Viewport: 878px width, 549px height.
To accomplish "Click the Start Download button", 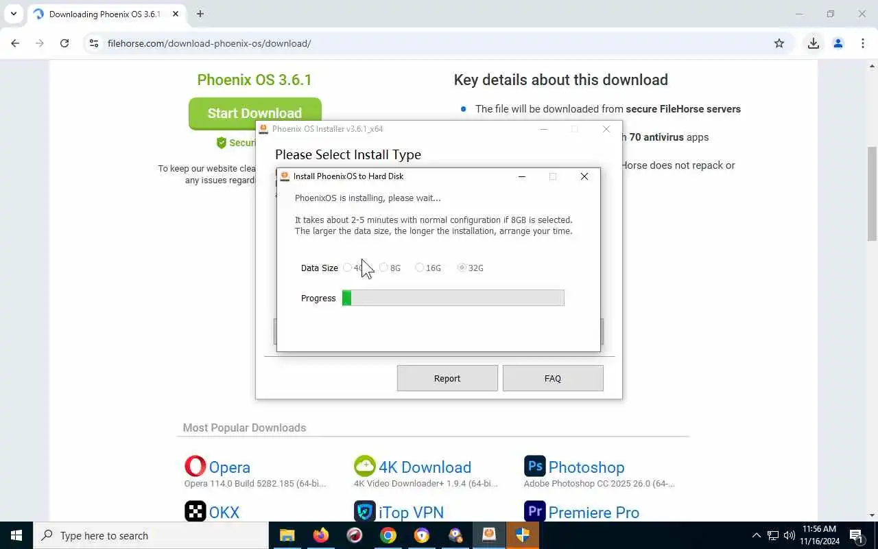I will tap(254, 113).
